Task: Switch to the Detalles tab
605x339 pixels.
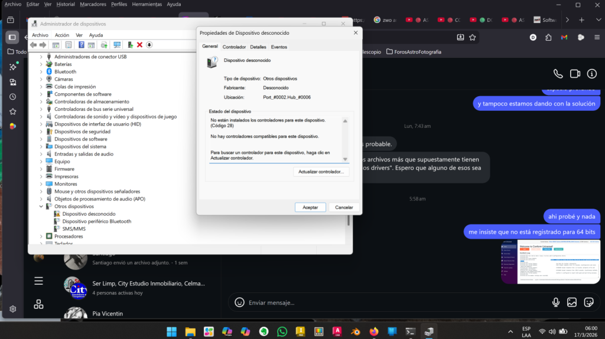Action: click(258, 47)
